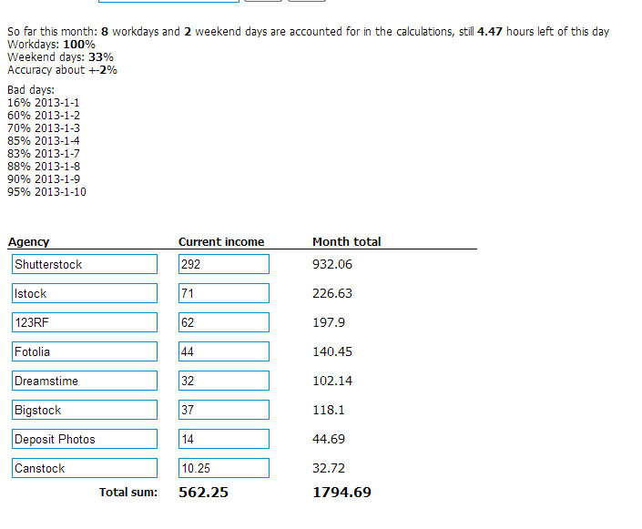642x529 pixels.
Task: Click the Accuracy about +-2% line
Action: (x=62, y=69)
